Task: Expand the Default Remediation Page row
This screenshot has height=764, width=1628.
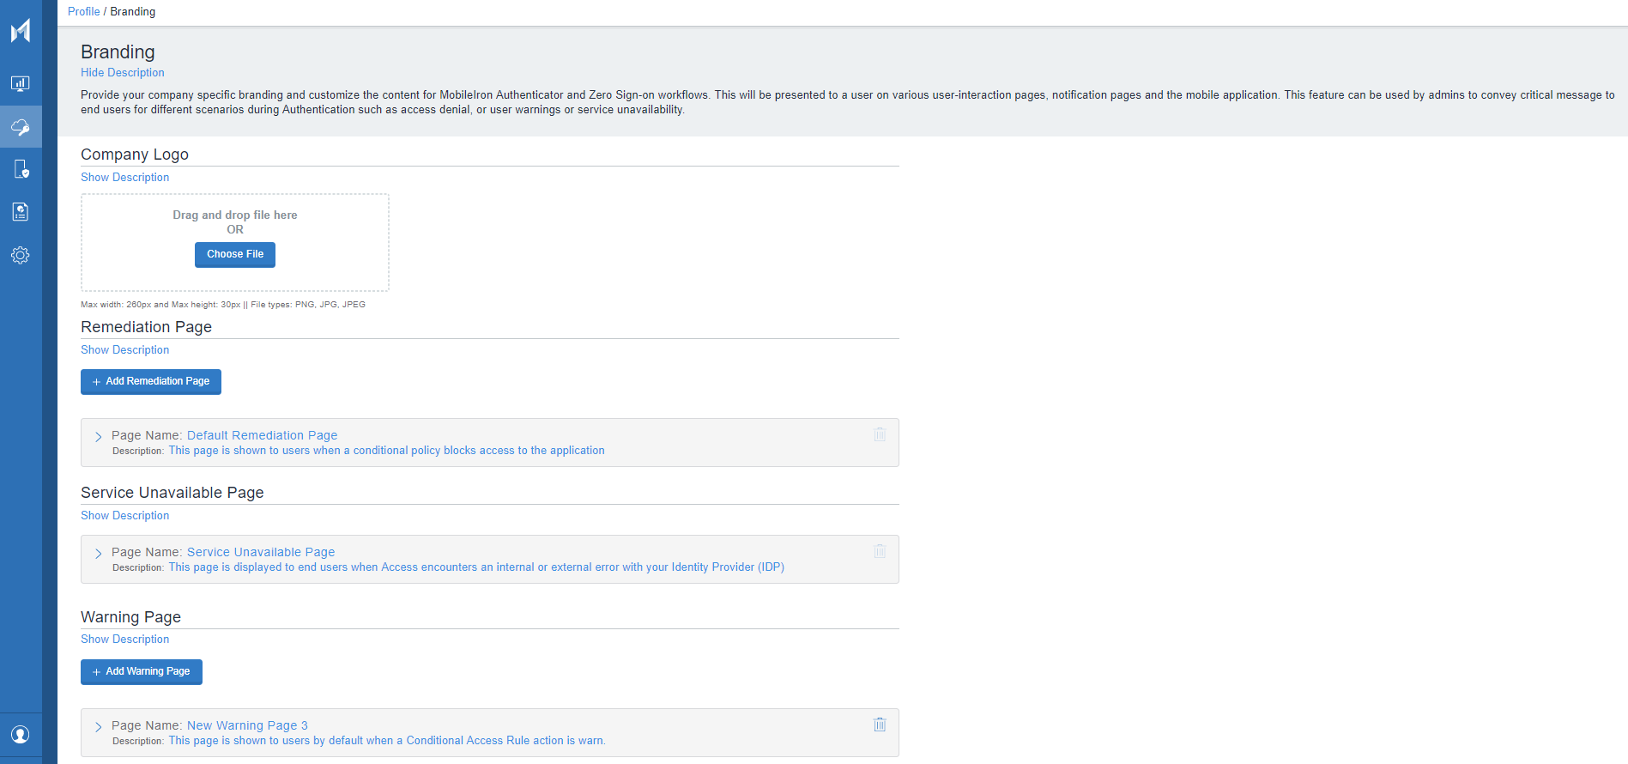Action: coord(98,436)
